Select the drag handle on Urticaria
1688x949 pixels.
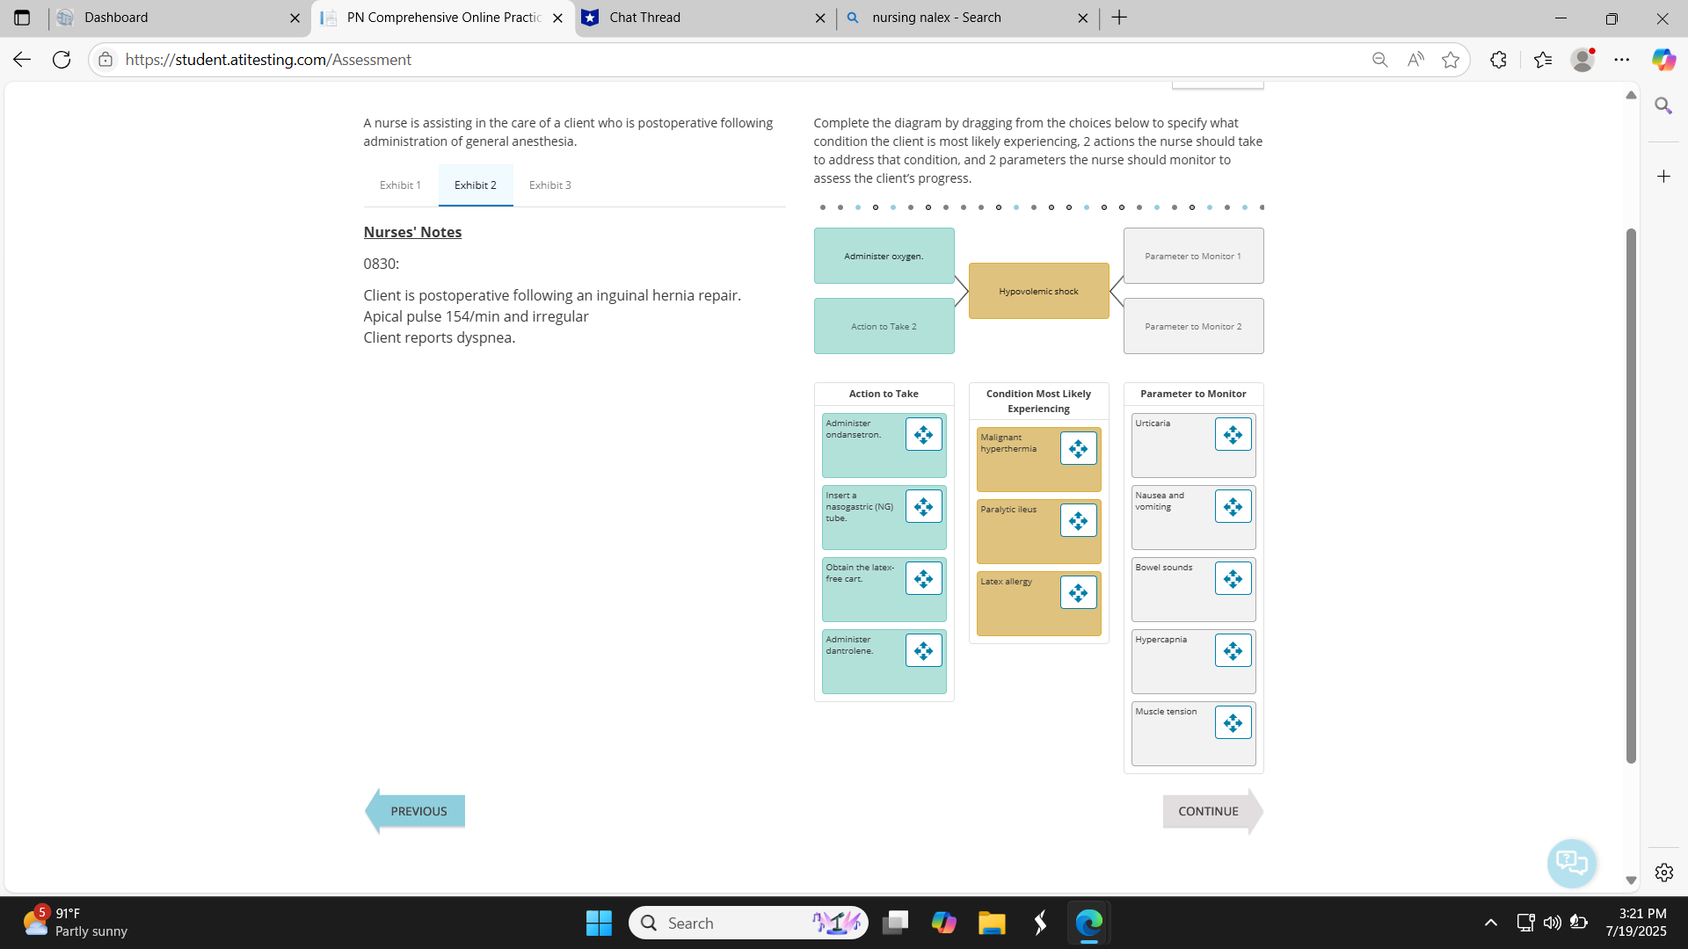(x=1233, y=434)
